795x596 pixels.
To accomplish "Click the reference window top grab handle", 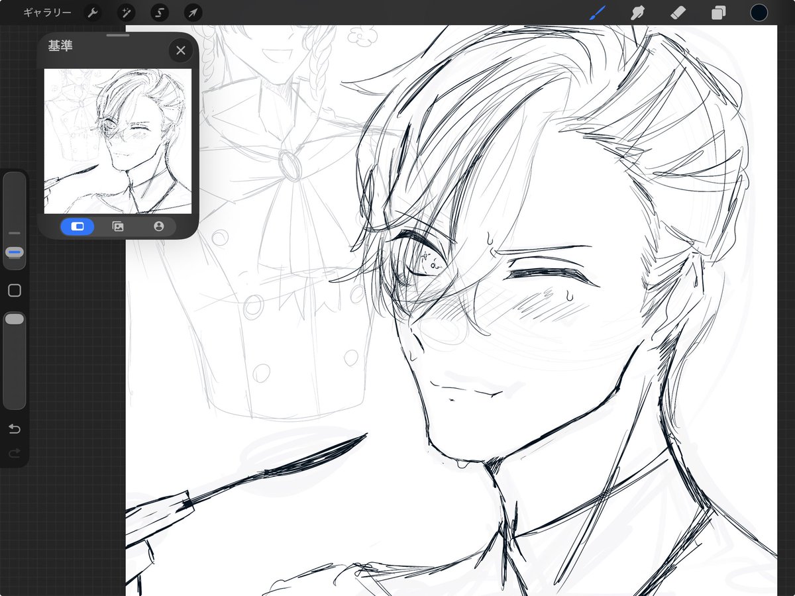I will point(118,34).
